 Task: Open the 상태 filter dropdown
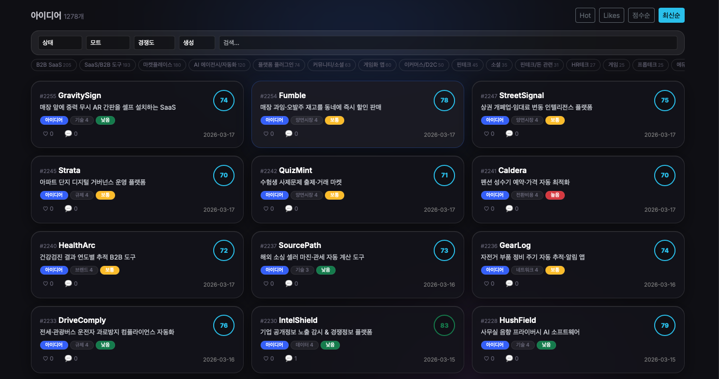point(60,43)
